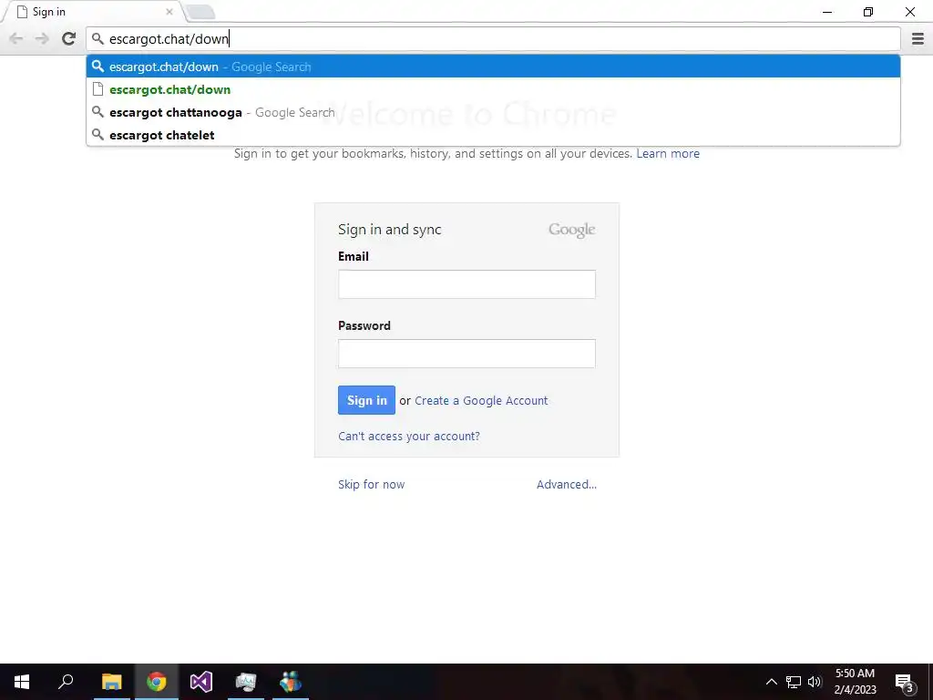
Task: Show hidden system tray icons
Action: pos(771,682)
